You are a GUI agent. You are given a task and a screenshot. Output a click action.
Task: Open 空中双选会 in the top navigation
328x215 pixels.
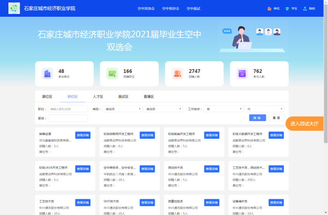pyautogui.click(x=146, y=8)
